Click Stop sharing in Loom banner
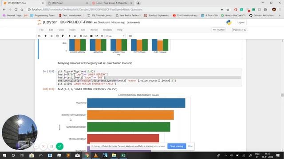 tap(177, 146)
